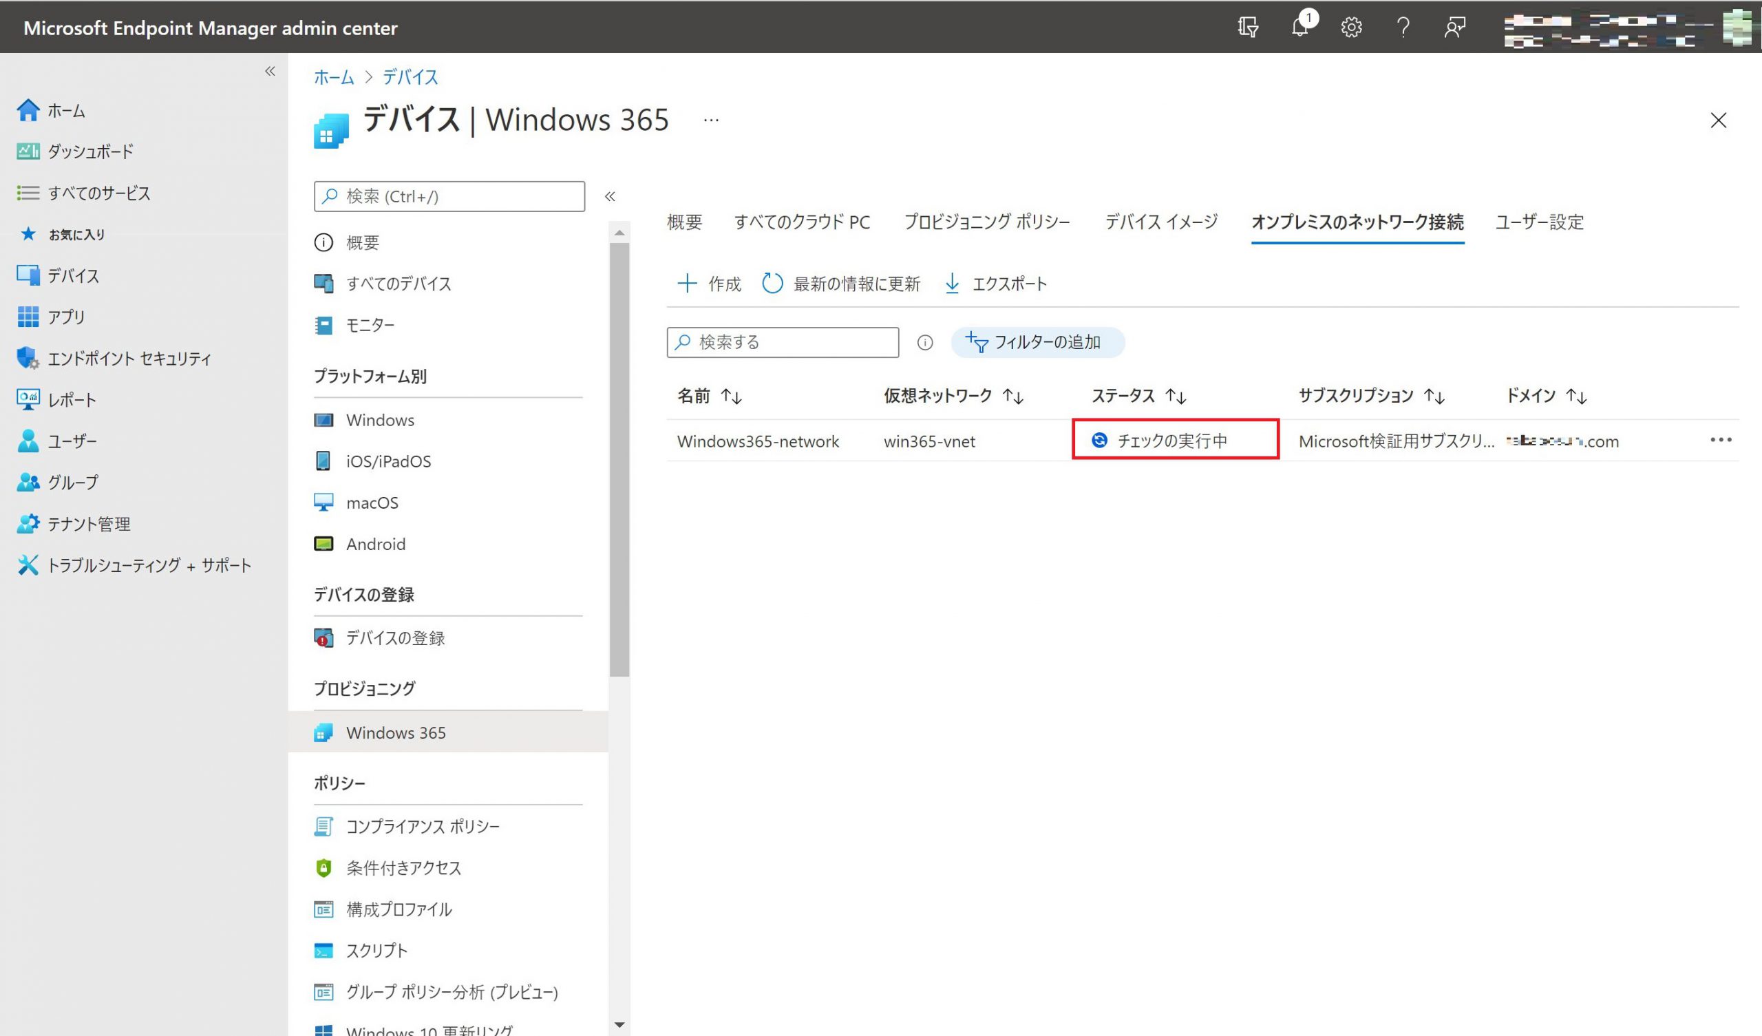Open portal settings gear icon
The width and height of the screenshot is (1762, 1036).
pos(1351,28)
